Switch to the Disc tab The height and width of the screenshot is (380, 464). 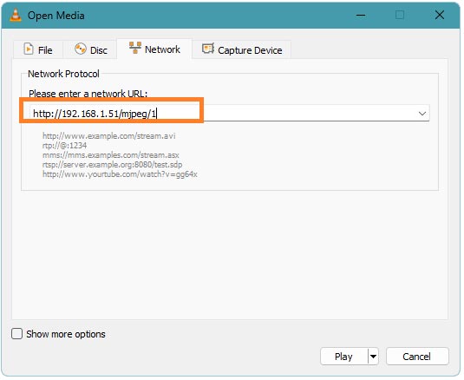pos(90,49)
